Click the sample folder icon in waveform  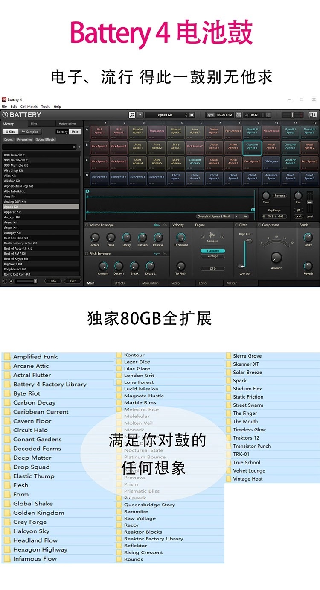coord(246,217)
